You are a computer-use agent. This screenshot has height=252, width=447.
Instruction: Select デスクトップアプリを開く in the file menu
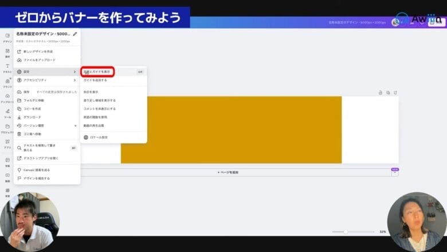click(47, 158)
